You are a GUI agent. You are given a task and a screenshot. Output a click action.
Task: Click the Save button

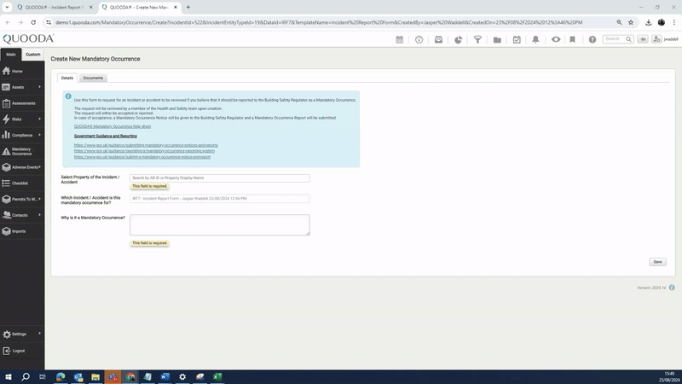657,262
